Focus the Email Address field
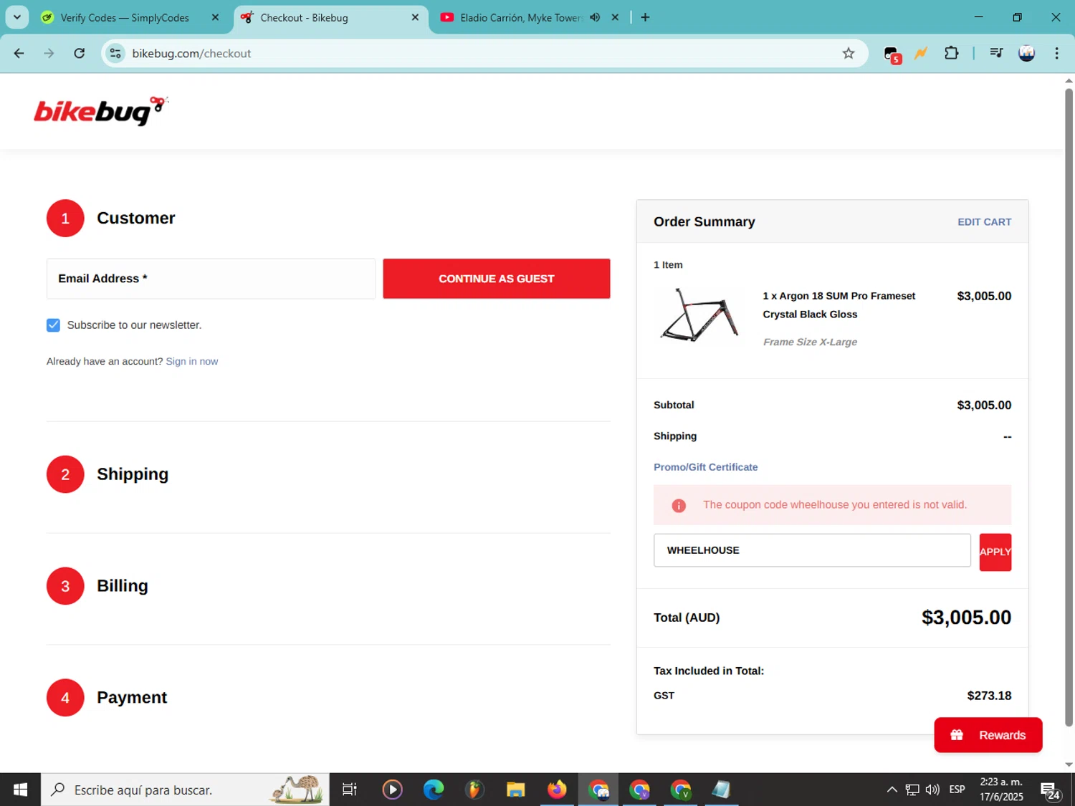The height and width of the screenshot is (806, 1075). click(x=211, y=279)
